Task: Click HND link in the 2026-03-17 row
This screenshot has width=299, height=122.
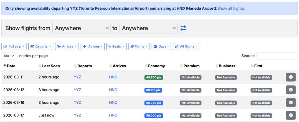Action: [113, 115]
